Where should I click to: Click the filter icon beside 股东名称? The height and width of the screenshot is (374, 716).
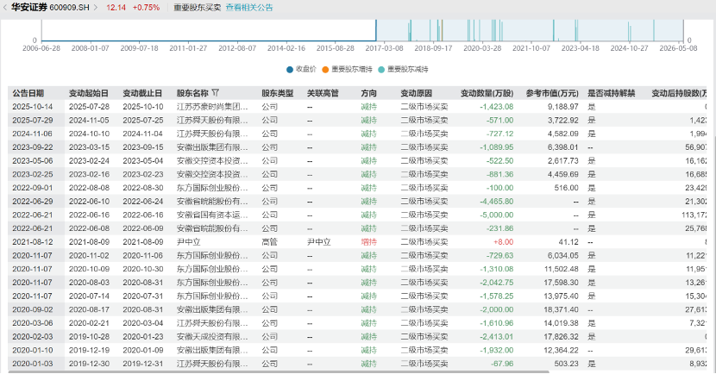[216, 93]
